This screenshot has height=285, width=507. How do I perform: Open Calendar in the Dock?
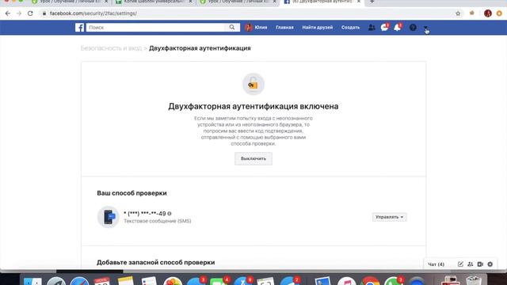point(102,281)
